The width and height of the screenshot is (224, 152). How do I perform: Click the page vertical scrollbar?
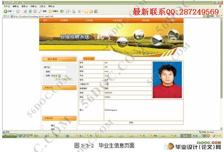(221, 74)
